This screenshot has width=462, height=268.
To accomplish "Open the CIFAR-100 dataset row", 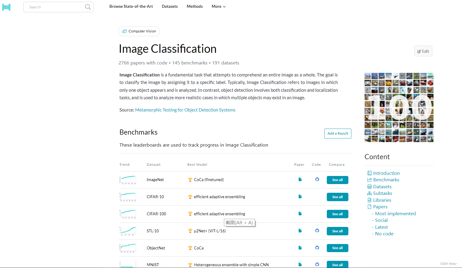I will pos(235,214).
